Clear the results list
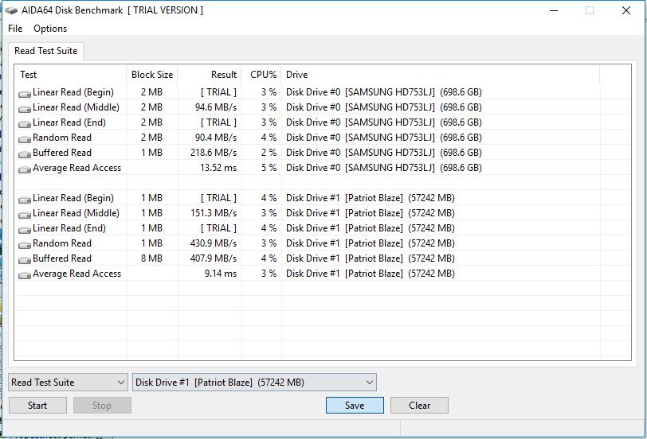Screen dimensions: 647x439 (x=419, y=406)
